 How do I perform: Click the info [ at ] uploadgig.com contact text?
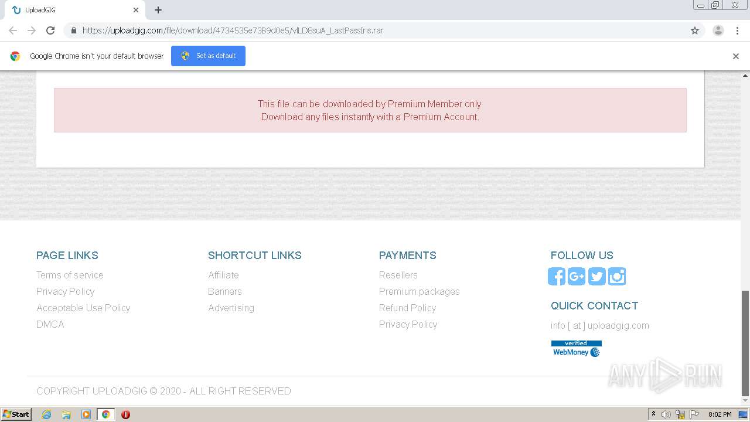tap(600, 325)
